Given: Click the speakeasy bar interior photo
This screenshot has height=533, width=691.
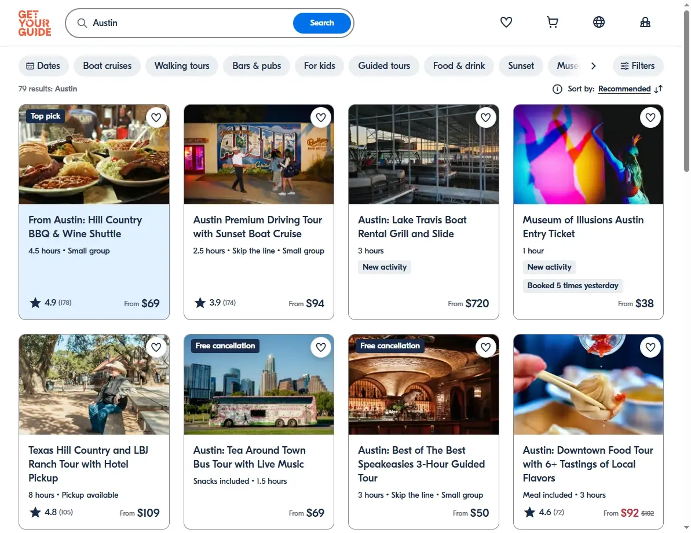Looking at the screenshot, I should pyautogui.click(x=423, y=385).
